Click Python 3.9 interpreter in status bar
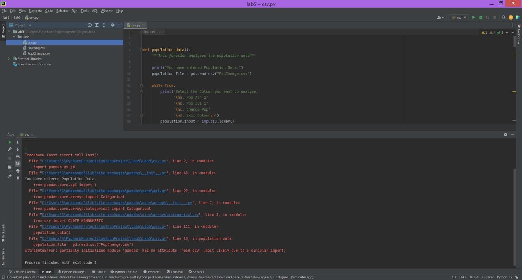 (x=504, y=277)
